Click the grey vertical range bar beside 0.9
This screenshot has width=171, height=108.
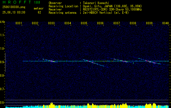coord(5,62)
